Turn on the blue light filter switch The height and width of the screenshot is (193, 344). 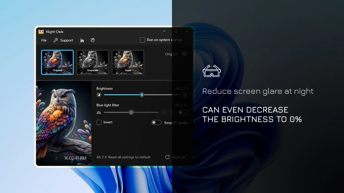coord(183,112)
